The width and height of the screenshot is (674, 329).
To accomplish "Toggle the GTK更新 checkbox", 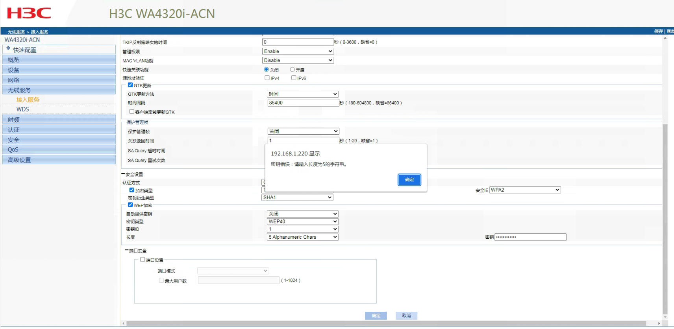I will pos(130,85).
